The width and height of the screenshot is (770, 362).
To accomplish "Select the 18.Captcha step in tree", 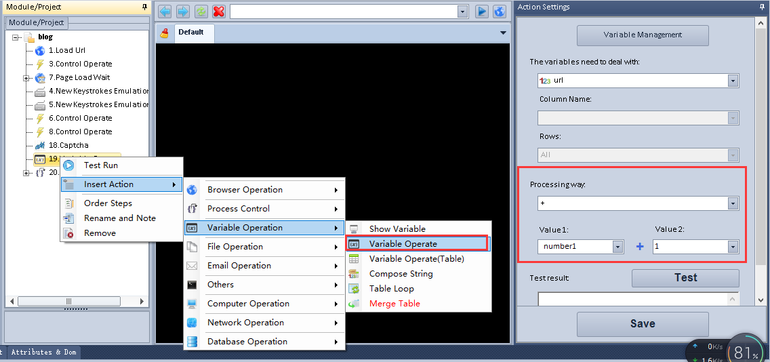I will [68, 145].
